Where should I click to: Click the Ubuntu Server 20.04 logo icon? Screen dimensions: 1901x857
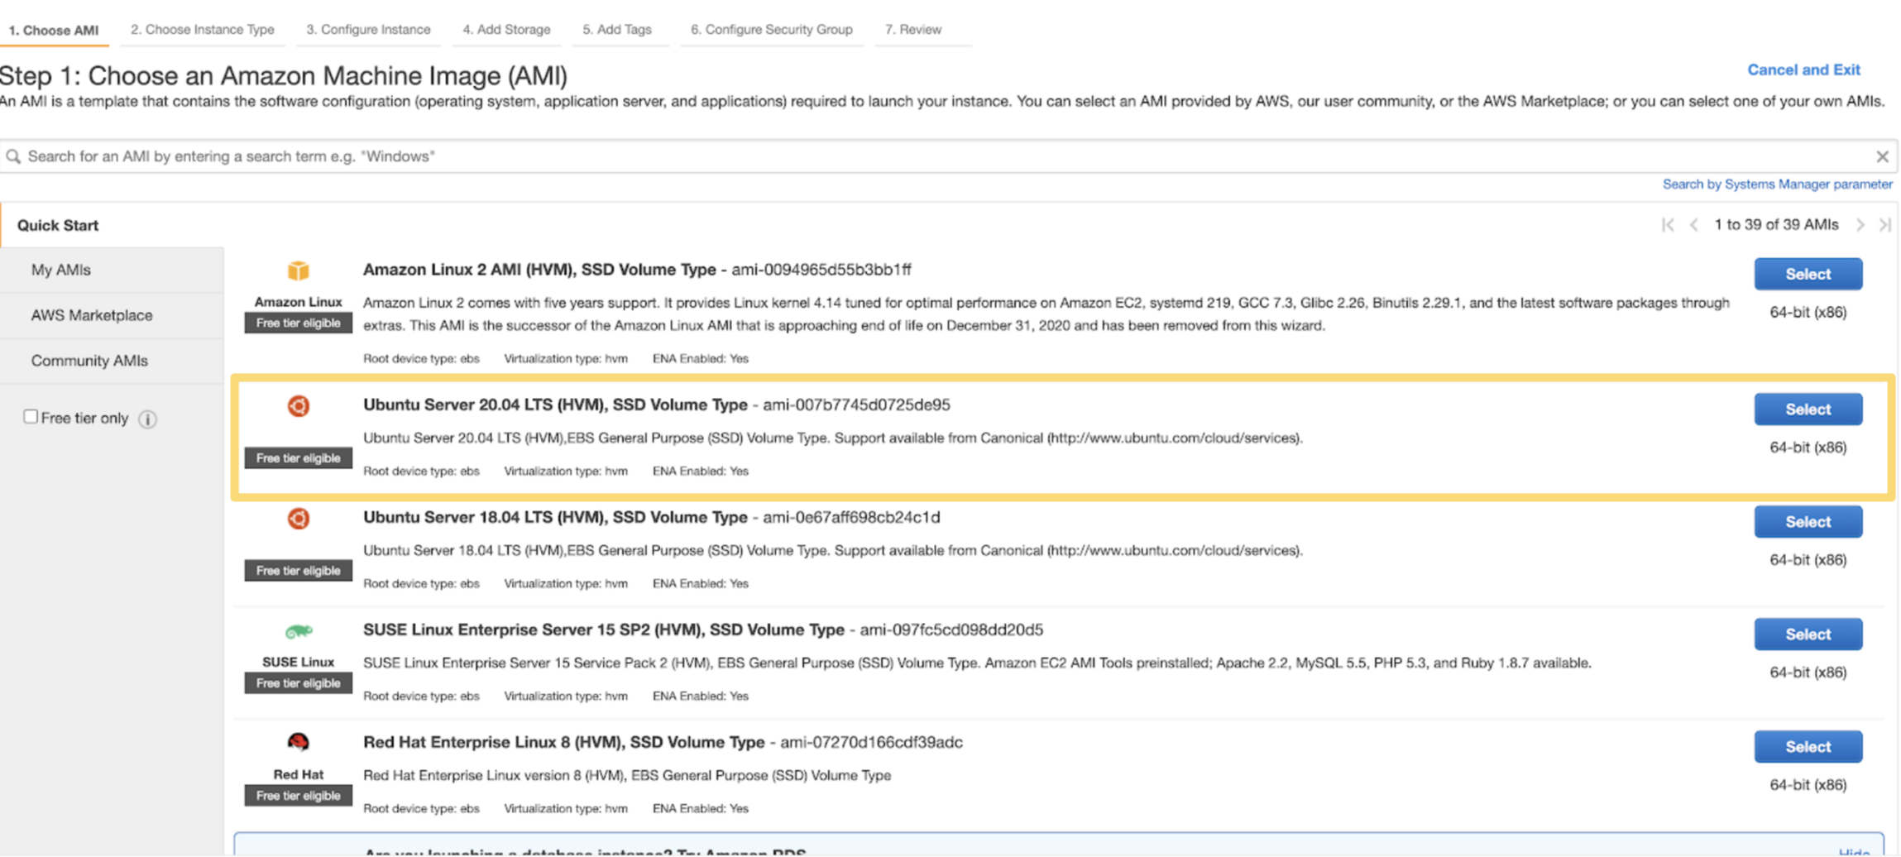click(x=298, y=406)
